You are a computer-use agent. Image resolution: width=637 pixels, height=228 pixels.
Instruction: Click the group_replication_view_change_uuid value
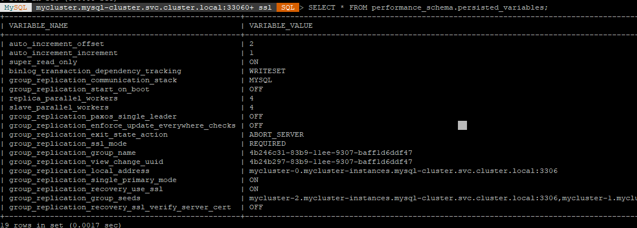pos(331,162)
